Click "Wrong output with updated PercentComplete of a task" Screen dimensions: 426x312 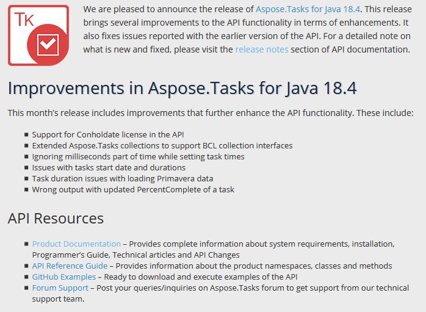coord(133,189)
